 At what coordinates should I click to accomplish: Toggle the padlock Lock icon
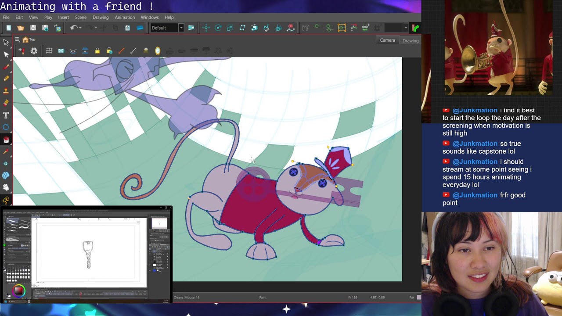click(97, 51)
